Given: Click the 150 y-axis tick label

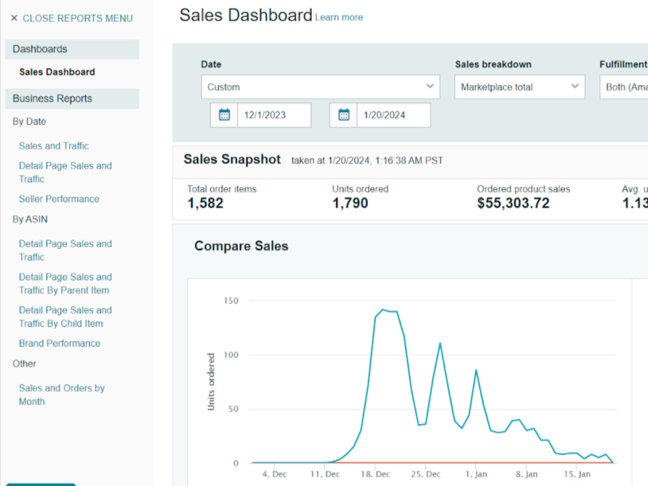Looking at the screenshot, I should [231, 301].
